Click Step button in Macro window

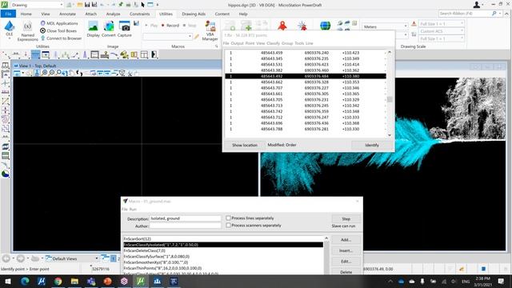point(346,218)
